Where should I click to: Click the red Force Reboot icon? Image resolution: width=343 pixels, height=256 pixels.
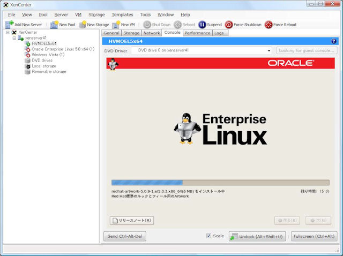(x=269, y=25)
